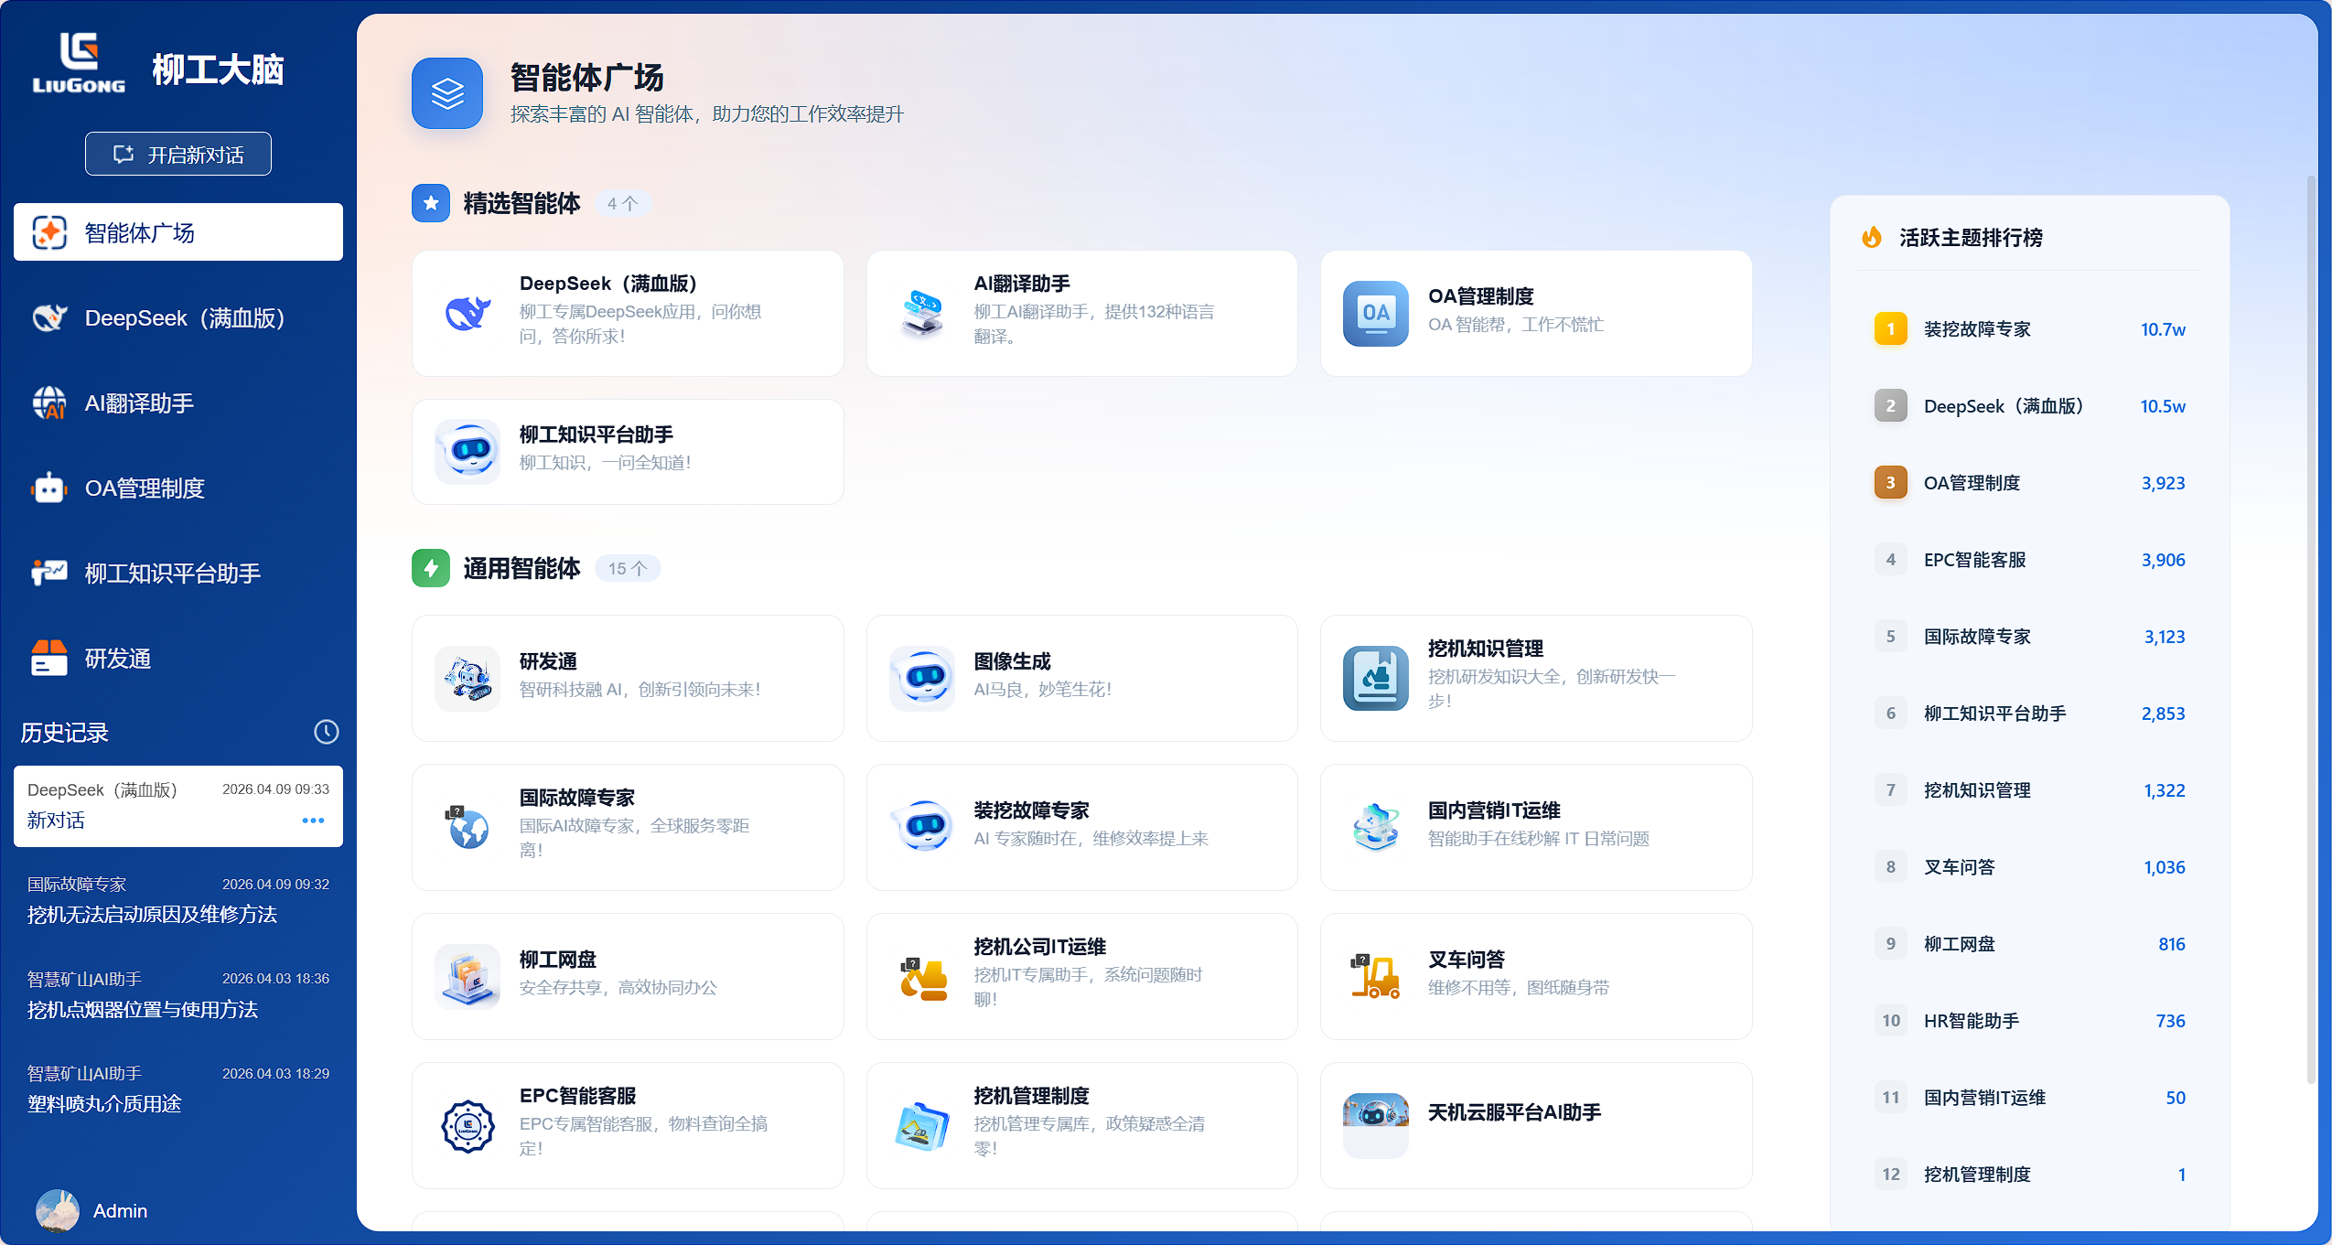Click the 通用智能体 lightning icon
Image resolution: width=2332 pixels, height=1245 pixels.
(431, 568)
